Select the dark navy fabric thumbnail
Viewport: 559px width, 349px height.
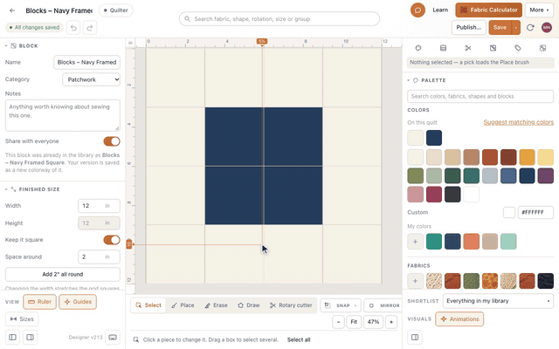pyautogui.click(x=545, y=281)
